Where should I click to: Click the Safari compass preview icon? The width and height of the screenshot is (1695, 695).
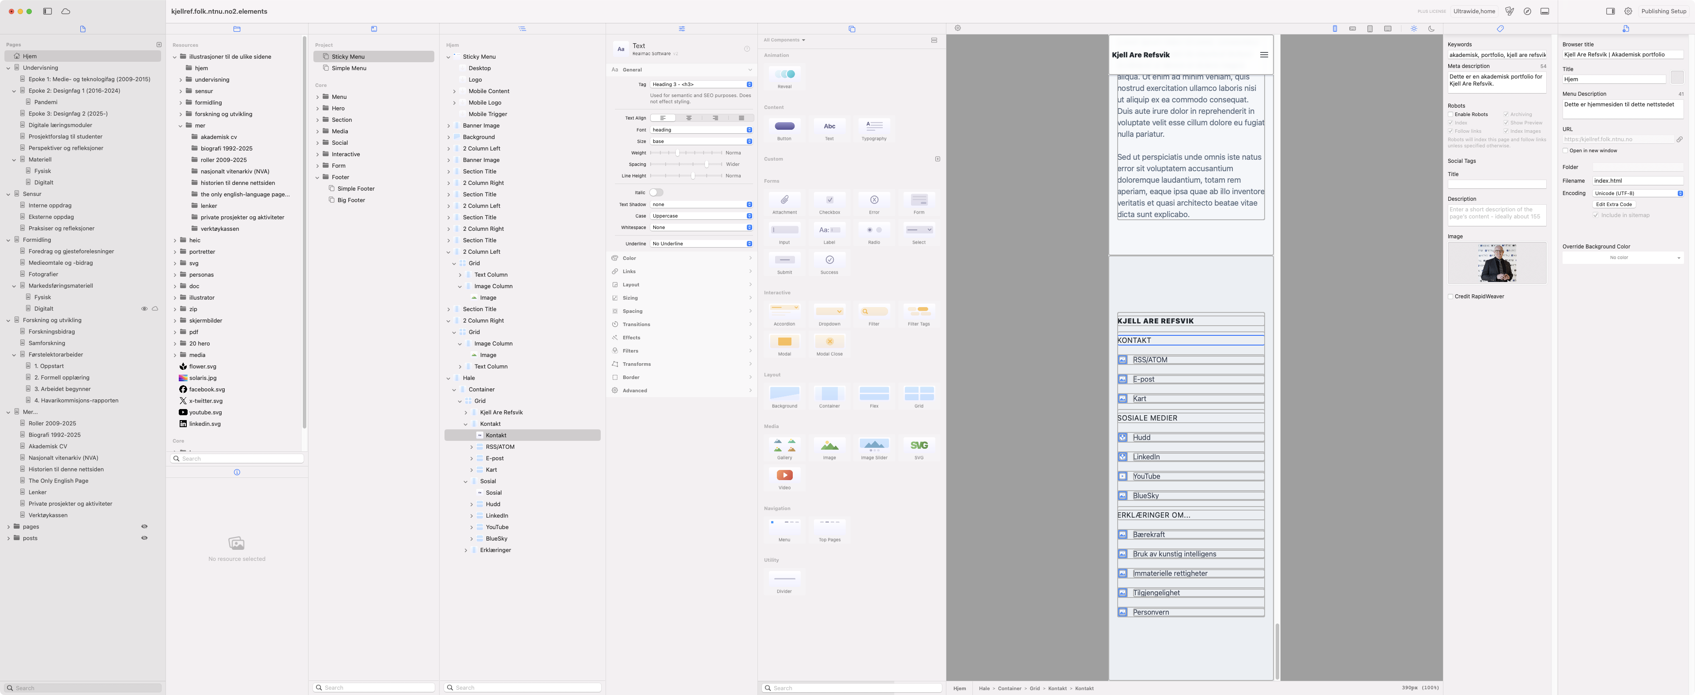click(x=1527, y=11)
